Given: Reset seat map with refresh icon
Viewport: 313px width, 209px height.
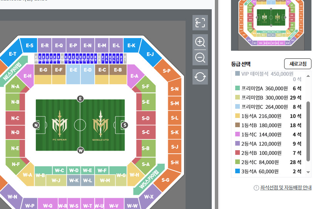Looking at the screenshot, I should click(x=200, y=77).
